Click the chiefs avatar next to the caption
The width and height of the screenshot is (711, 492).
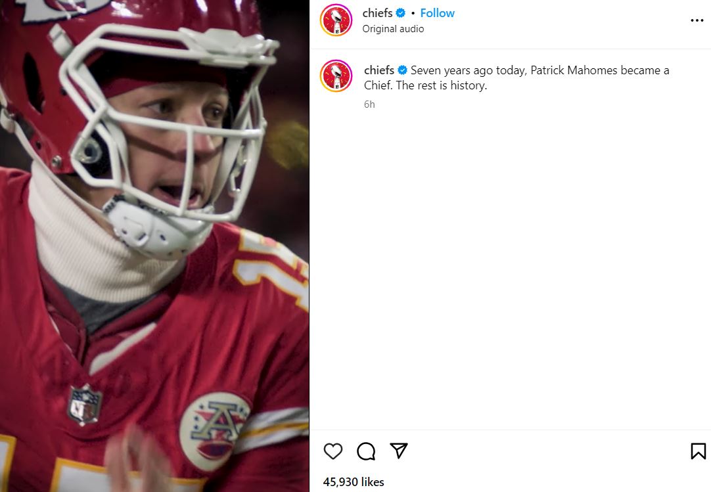click(x=336, y=76)
